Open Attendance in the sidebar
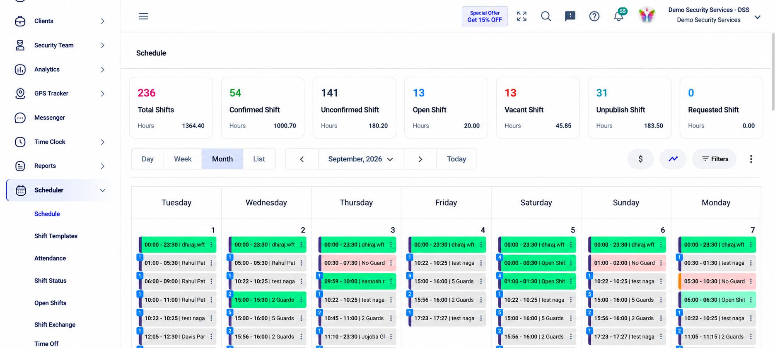The height and width of the screenshot is (348, 775). click(50, 258)
